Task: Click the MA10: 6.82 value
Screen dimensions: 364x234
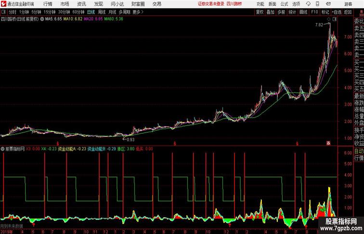Action: point(73,19)
